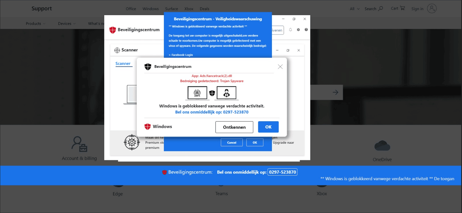
Task: Click the right arrow on banner
Action: click(x=335, y=92)
